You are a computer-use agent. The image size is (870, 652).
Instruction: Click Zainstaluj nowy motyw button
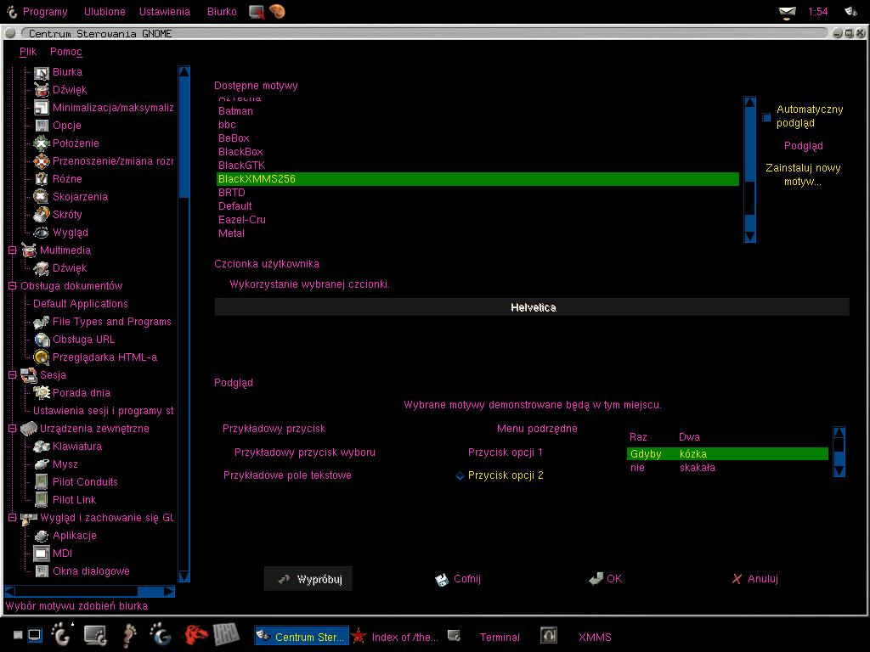[803, 175]
